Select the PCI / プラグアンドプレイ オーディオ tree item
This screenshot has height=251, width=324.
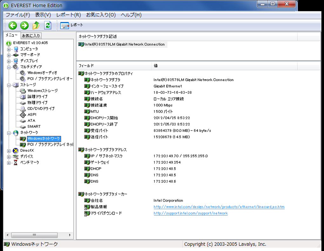(x=50, y=79)
